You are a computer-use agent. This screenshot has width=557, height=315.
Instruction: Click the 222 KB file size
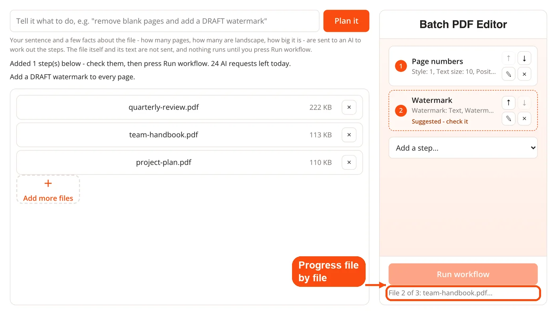(x=321, y=107)
